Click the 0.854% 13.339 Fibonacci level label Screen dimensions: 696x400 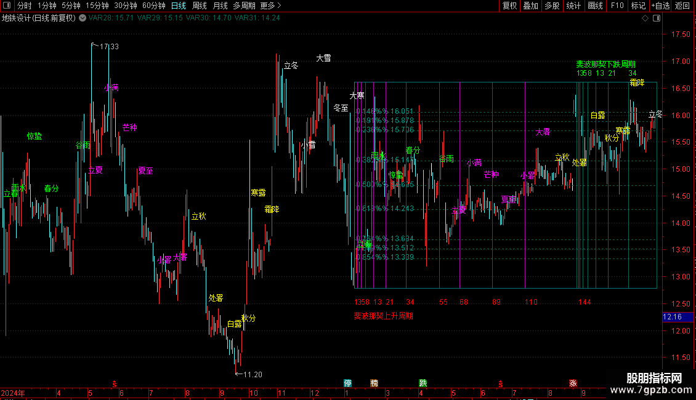[x=386, y=257]
